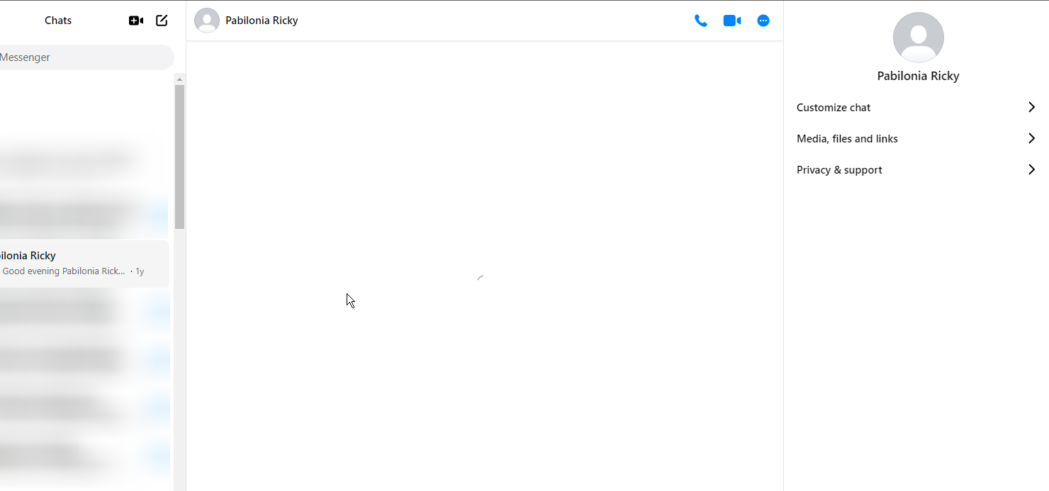Open the conversation options ellipsis menu
Screen dimensions: 1049x491
click(x=763, y=21)
